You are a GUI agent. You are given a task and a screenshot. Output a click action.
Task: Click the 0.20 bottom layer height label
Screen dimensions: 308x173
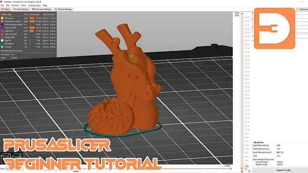pyautogui.click(x=246, y=166)
